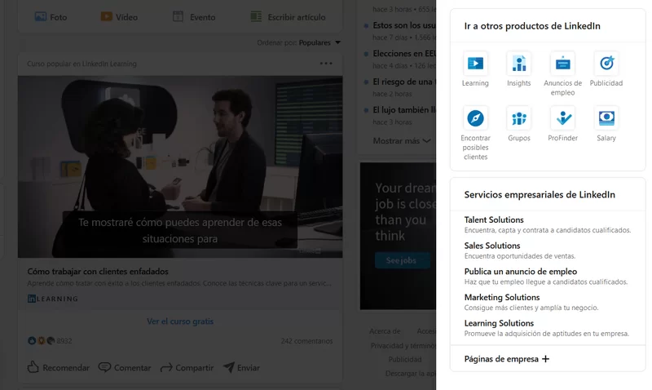Click the Compartir arrow icon

166,367
